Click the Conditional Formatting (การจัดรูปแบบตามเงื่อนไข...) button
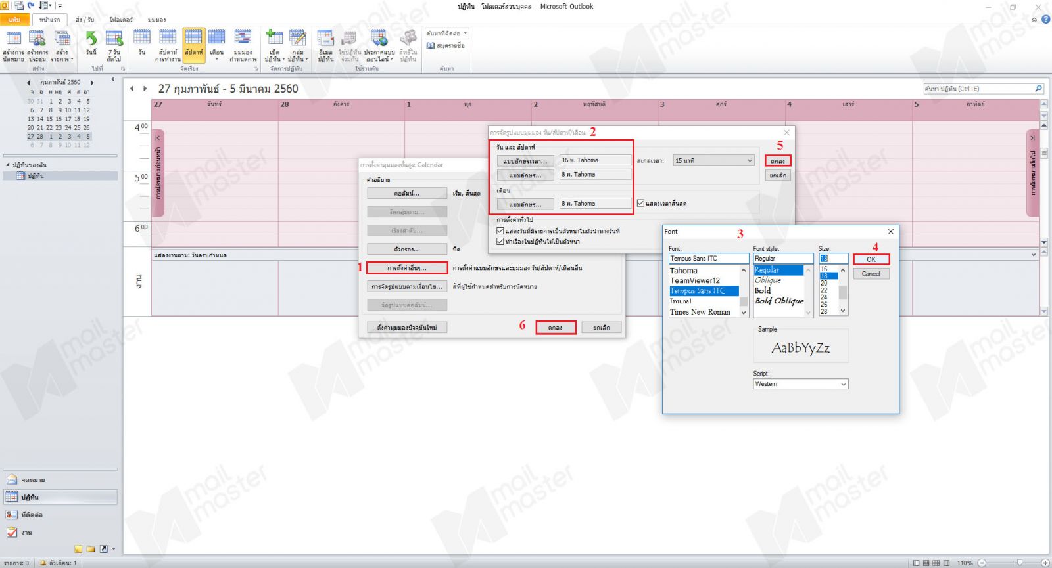Screen dimensions: 1052x568 pyautogui.click(x=407, y=286)
